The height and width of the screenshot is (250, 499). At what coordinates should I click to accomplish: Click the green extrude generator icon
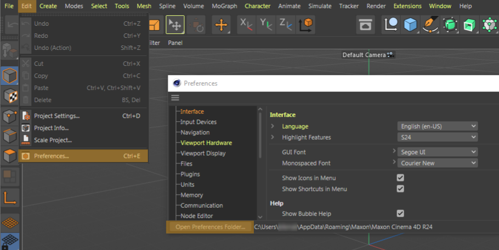point(470,25)
